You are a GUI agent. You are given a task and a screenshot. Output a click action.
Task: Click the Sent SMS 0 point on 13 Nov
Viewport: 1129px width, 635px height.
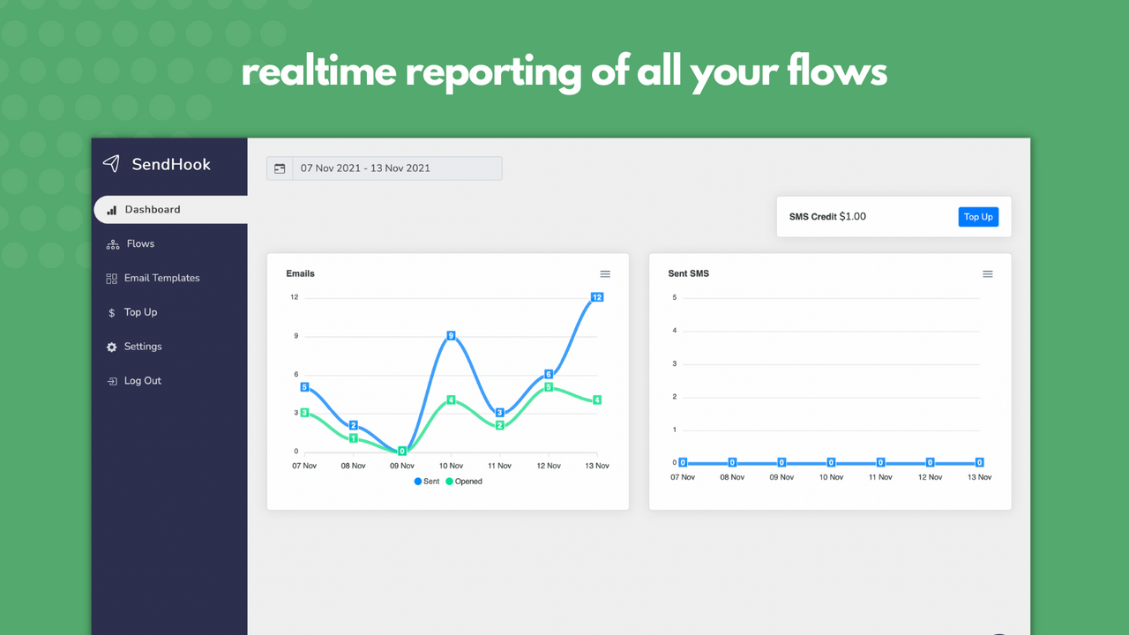pyautogui.click(x=979, y=462)
